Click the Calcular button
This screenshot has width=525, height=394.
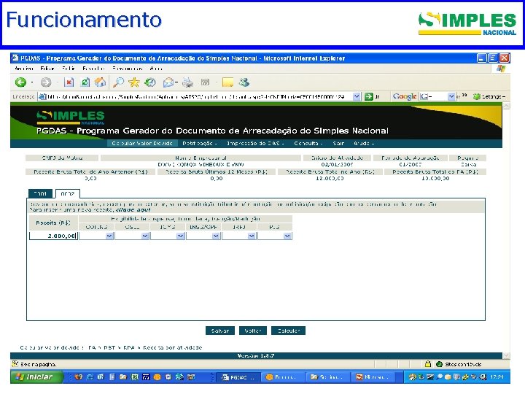pos(288,331)
